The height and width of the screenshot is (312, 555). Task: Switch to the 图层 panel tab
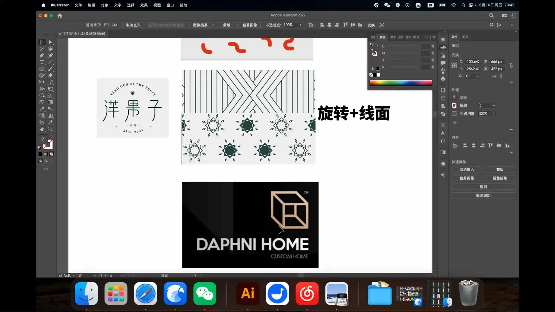coord(465,37)
